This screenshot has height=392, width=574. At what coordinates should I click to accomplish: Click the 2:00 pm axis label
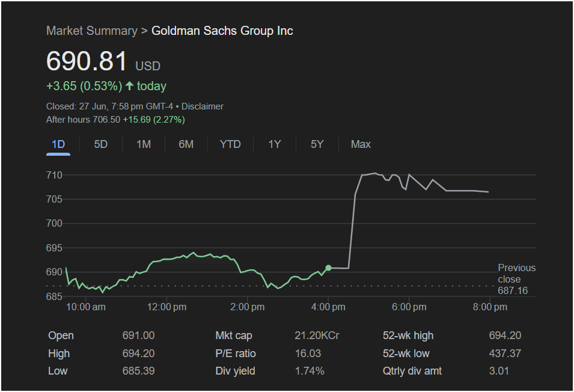coord(248,307)
